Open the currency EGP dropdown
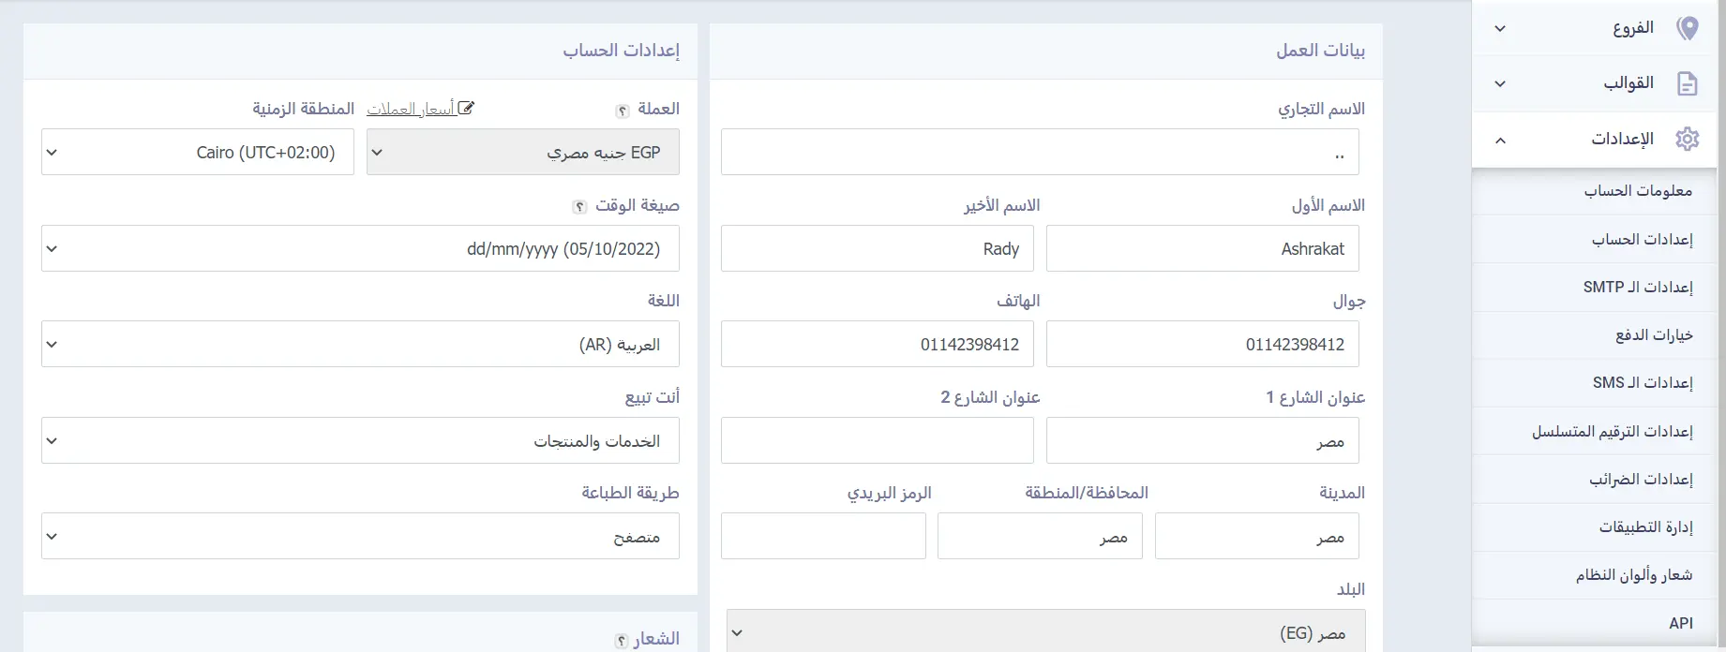 click(522, 152)
